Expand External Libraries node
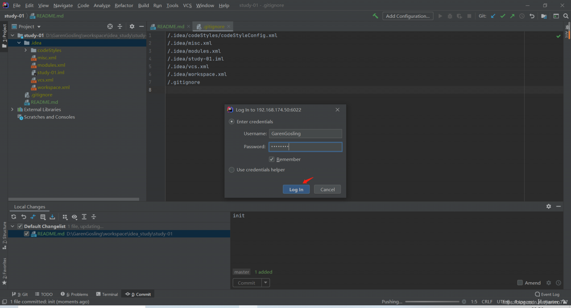571x308 pixels. pos(12,109)
